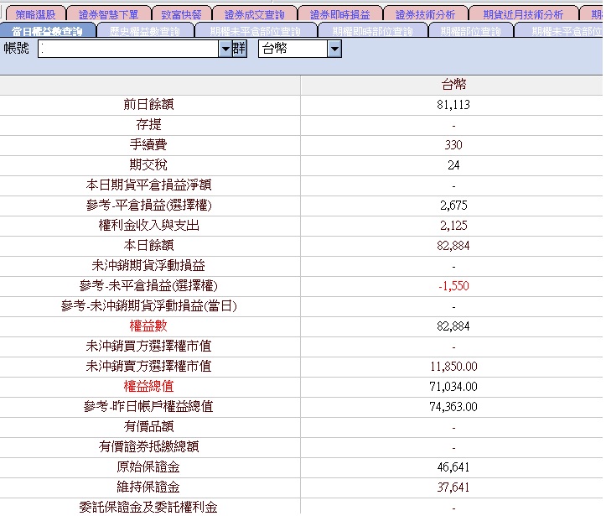This screenshot has height=516, width=606.
Task: Open the 期貨近月技術分析 tab
Action: point(523,14)
